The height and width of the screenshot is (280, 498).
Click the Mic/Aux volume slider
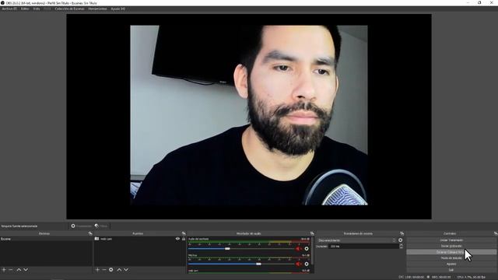pos(241,264)
